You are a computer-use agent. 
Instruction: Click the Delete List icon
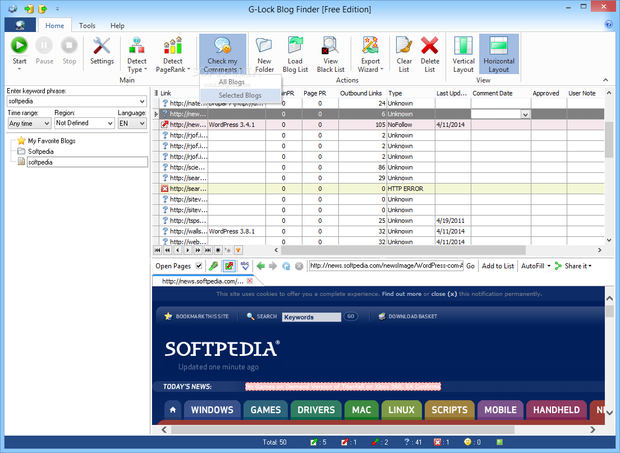(x=430, y=45)
